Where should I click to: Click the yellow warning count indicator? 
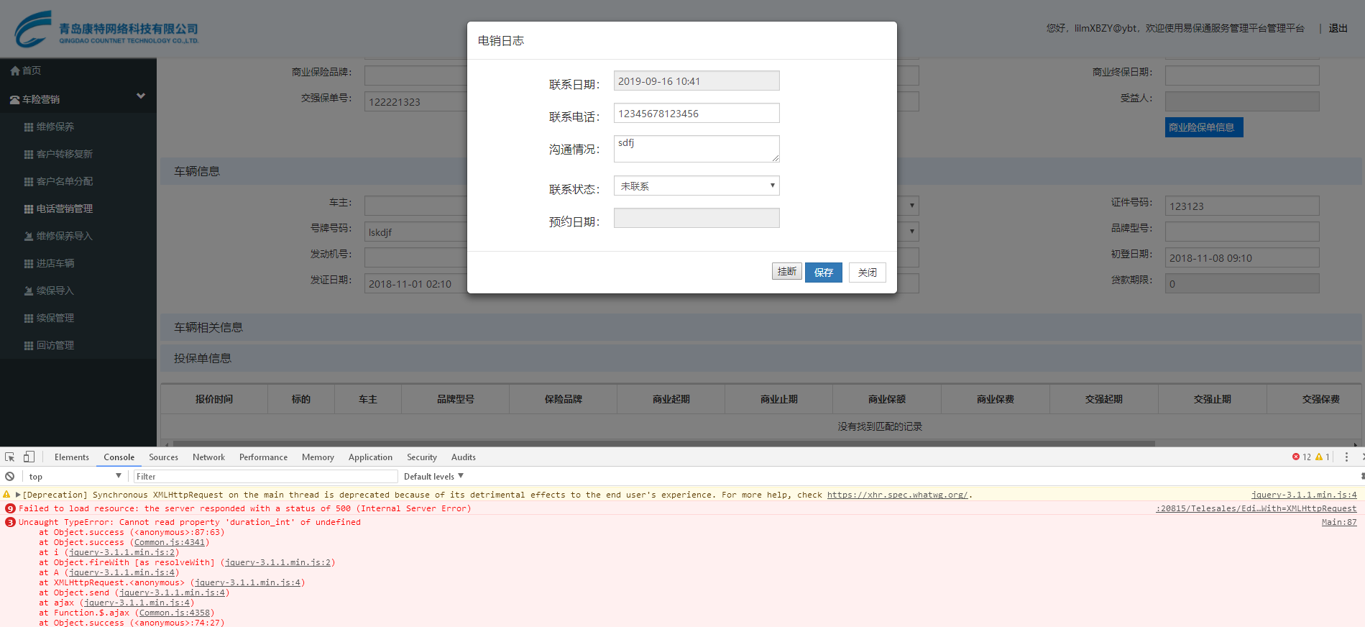click(x=1323, y=457)
